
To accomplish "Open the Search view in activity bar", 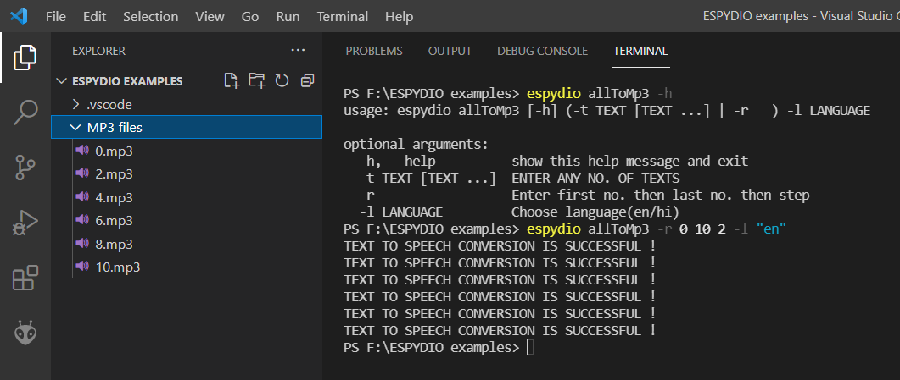I will [25, 113].
